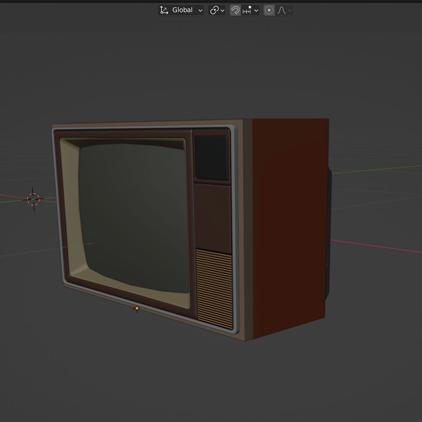The height and width of the screenshot is (422, 422).
Task: Click the orange object origin point
Action: 137,308
